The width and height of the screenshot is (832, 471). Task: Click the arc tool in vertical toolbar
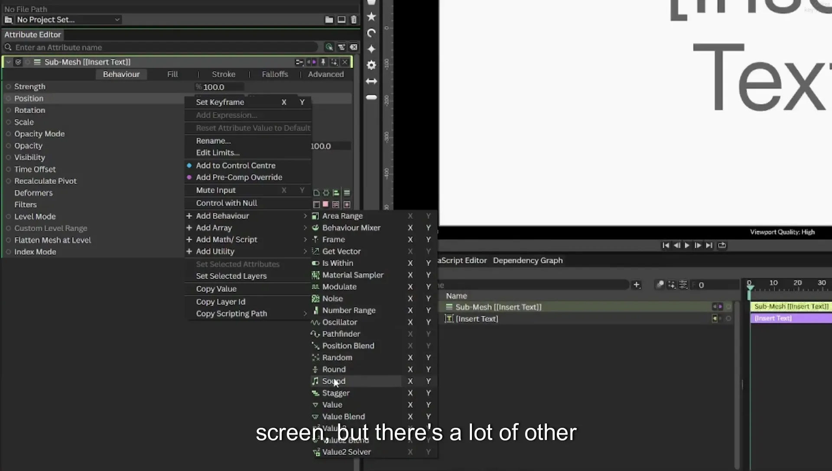[x=371, y=33]
